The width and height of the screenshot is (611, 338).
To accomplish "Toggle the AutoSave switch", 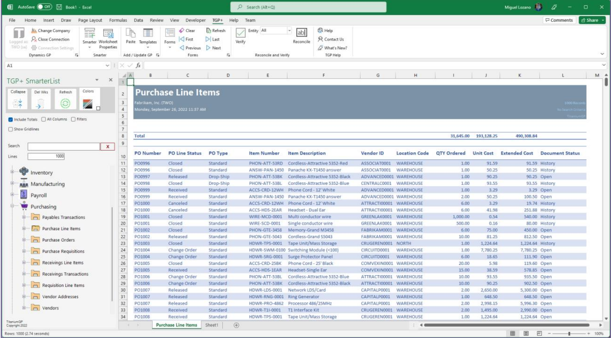I will tap(44, 7).
